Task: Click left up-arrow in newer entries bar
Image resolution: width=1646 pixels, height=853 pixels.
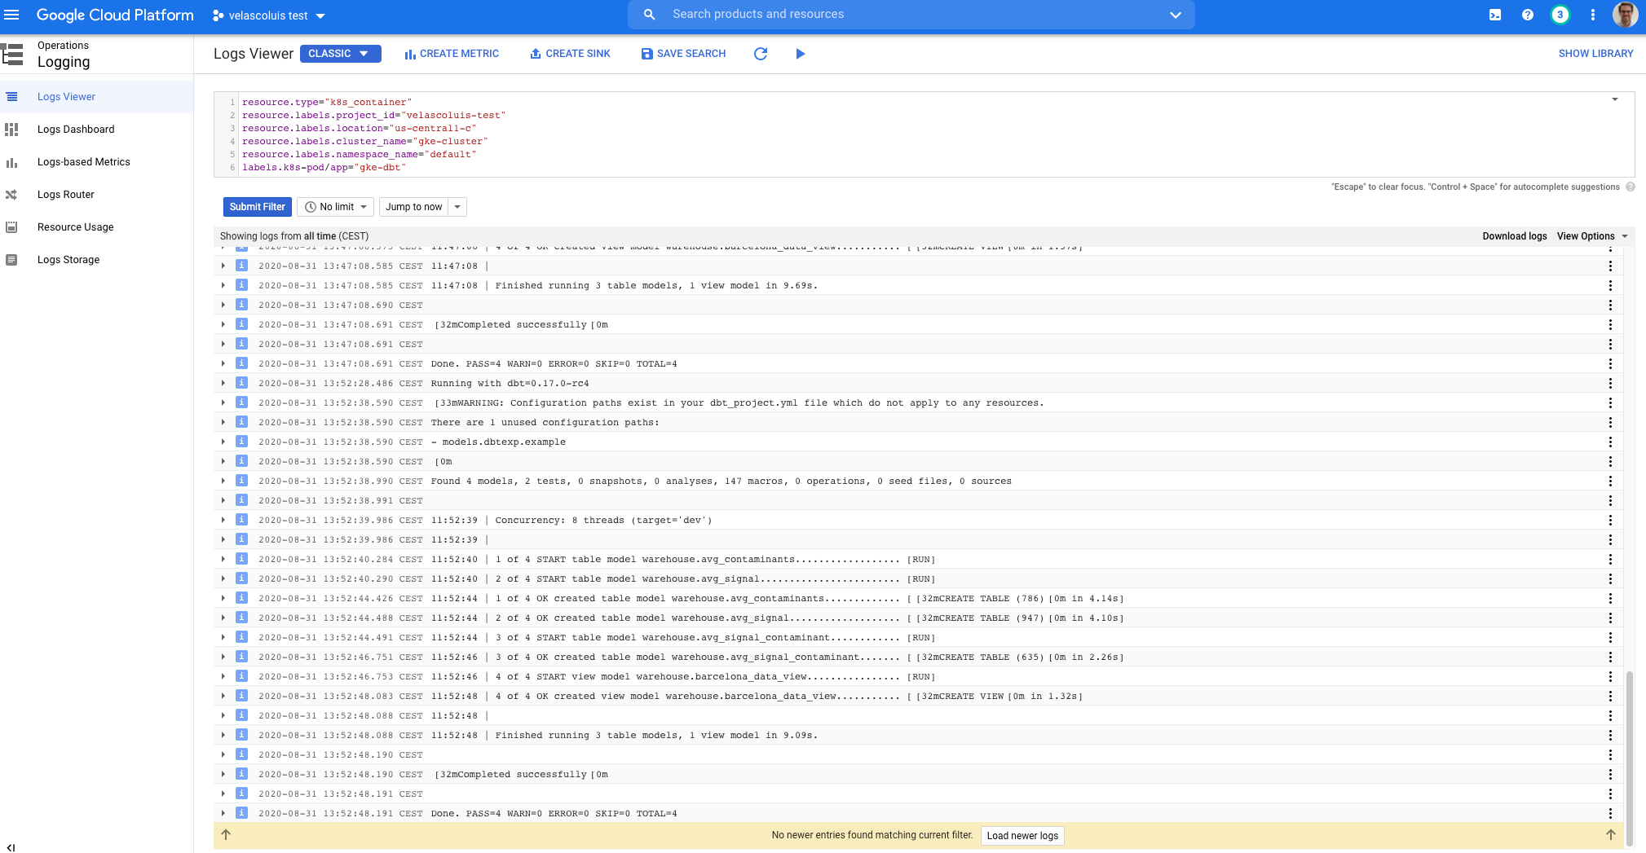Action: tap(226, 835)
